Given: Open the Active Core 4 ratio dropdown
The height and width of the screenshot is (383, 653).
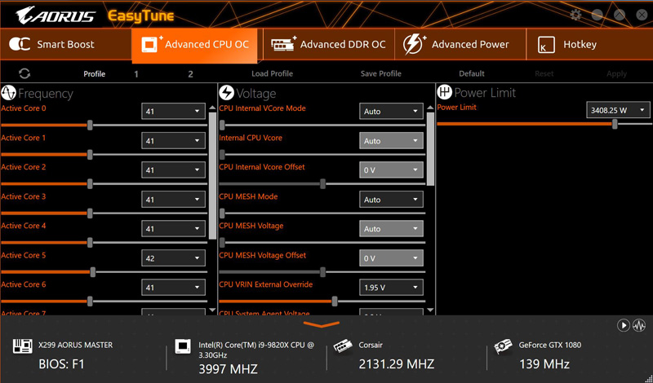Looking at the screenshot, I should [173, 228].
